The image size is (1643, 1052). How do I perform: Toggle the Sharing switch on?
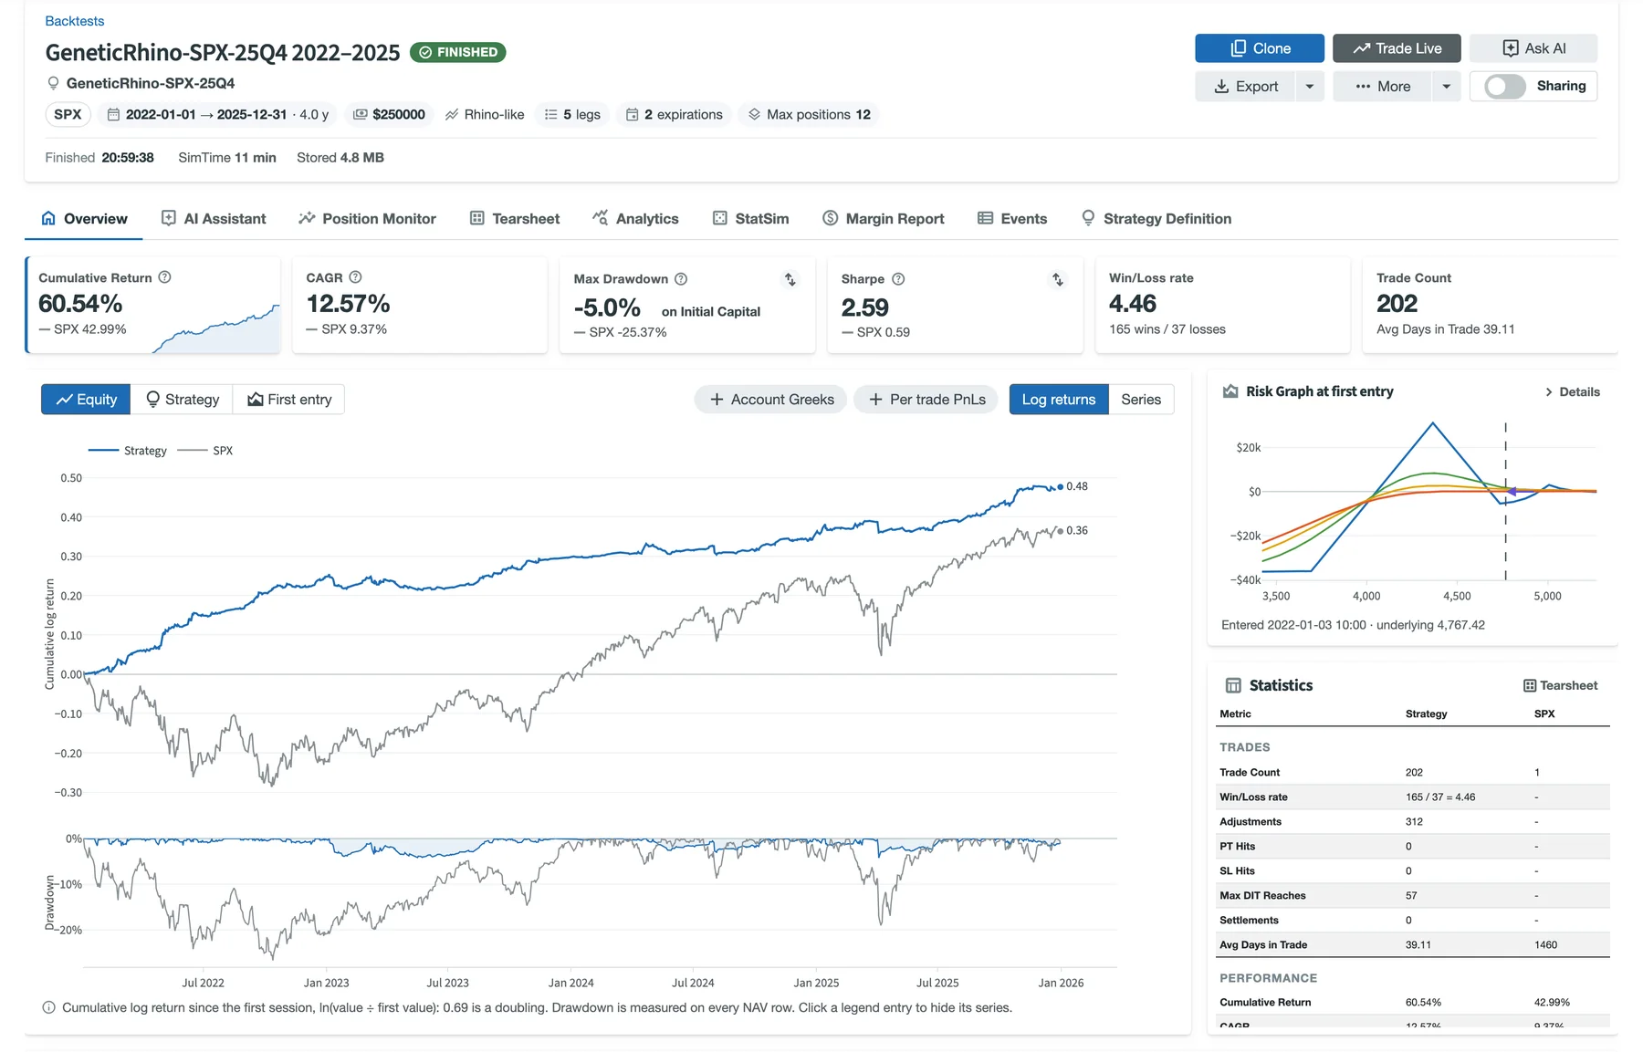[1505, 87]
